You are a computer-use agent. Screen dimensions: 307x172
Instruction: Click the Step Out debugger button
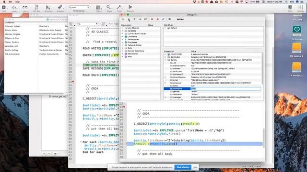click(140, 19)
